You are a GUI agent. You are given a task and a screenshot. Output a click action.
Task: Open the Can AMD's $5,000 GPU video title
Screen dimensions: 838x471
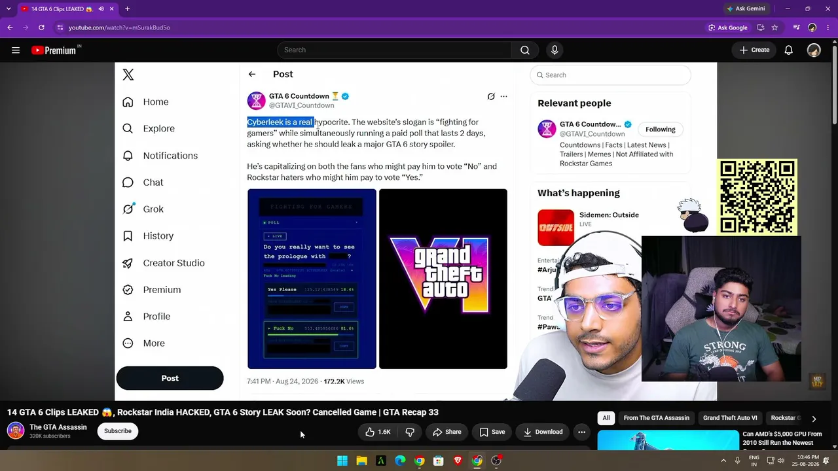tap(782, 438)
